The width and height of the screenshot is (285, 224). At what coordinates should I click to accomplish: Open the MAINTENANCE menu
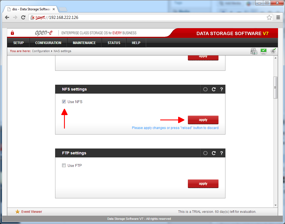pos(84,43)
